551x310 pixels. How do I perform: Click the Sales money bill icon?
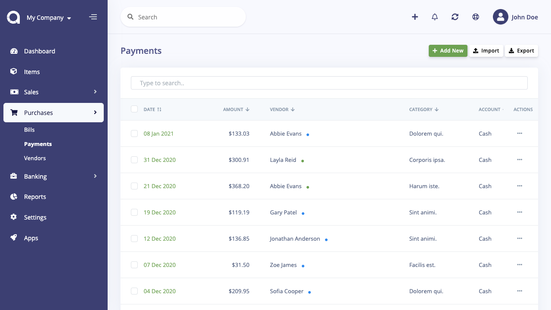point(14,92)
